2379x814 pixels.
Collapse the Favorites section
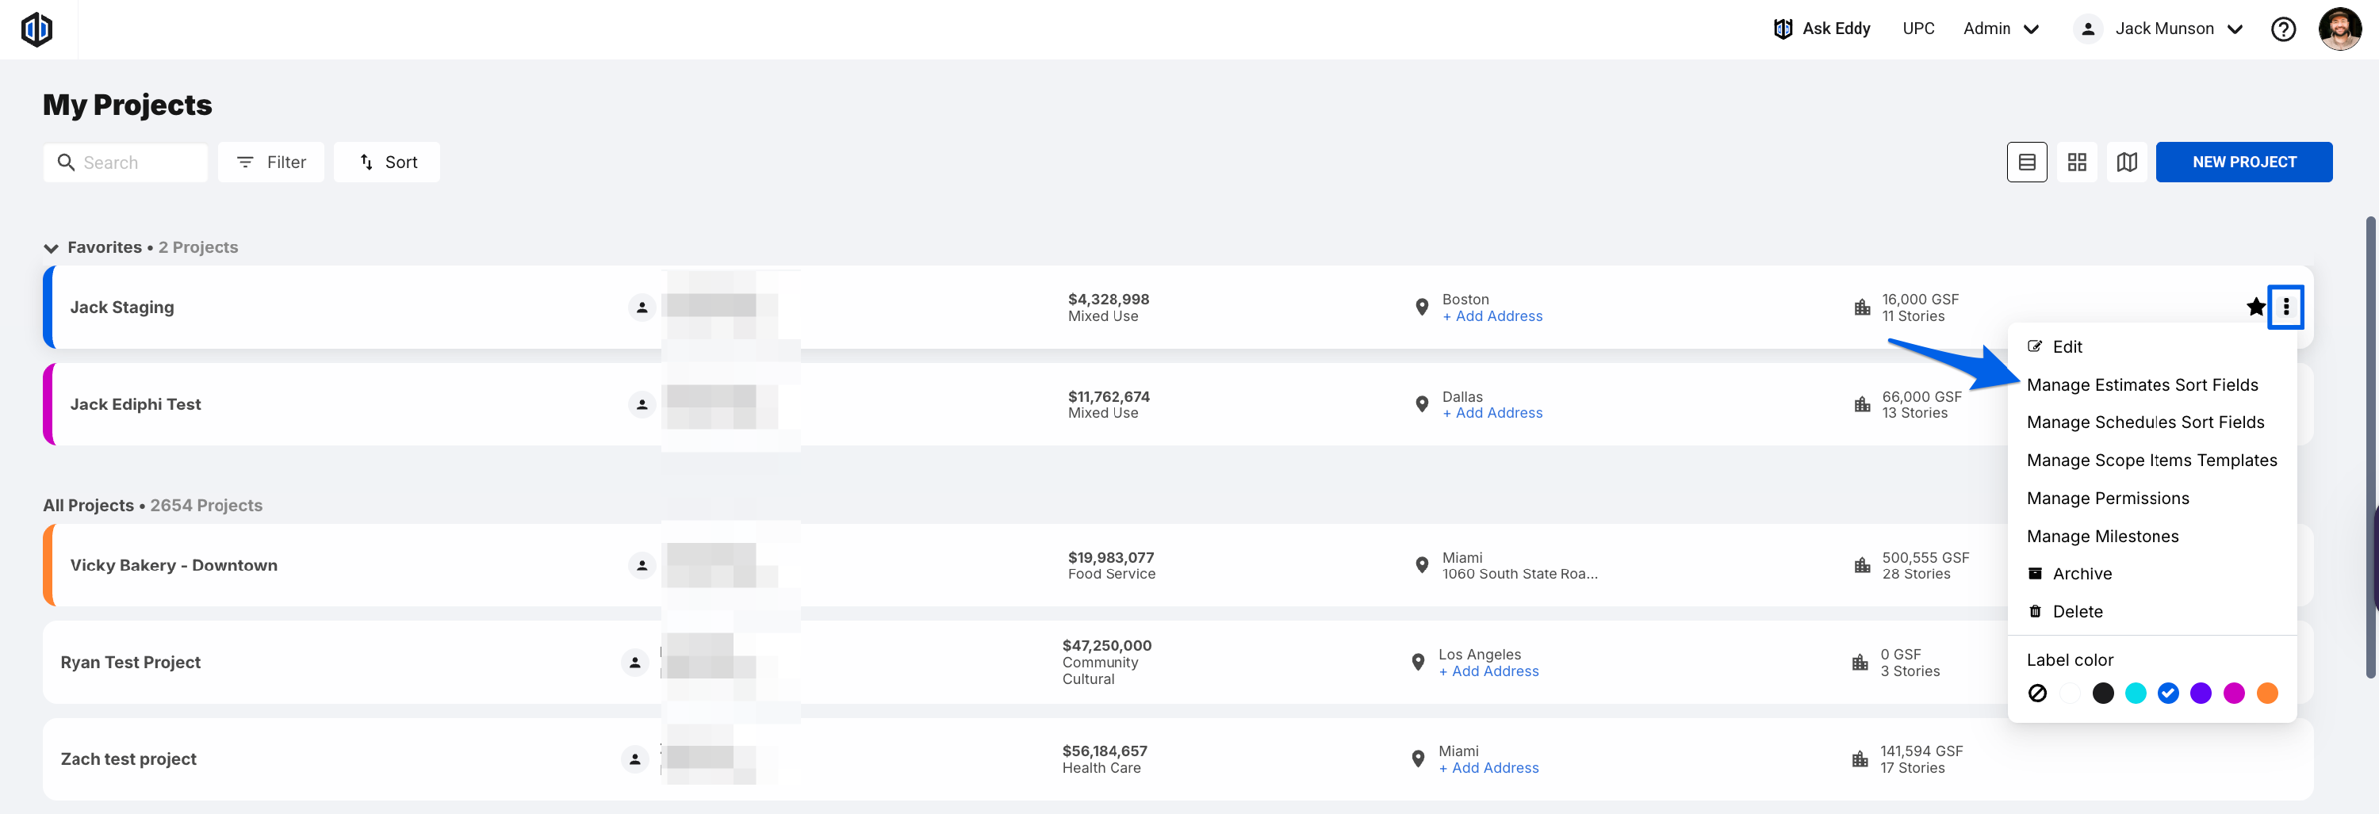pyautogui.click(x=51, y=247)
